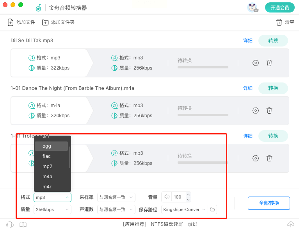Click the 添加文件夹 add folder icon
The height and width of the screenshot is (229, 299).
tap(45, 22)
